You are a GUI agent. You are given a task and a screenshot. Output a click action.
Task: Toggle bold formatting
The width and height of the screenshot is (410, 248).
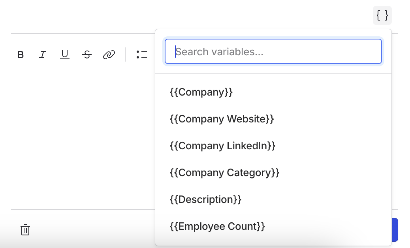pos(21,54)
